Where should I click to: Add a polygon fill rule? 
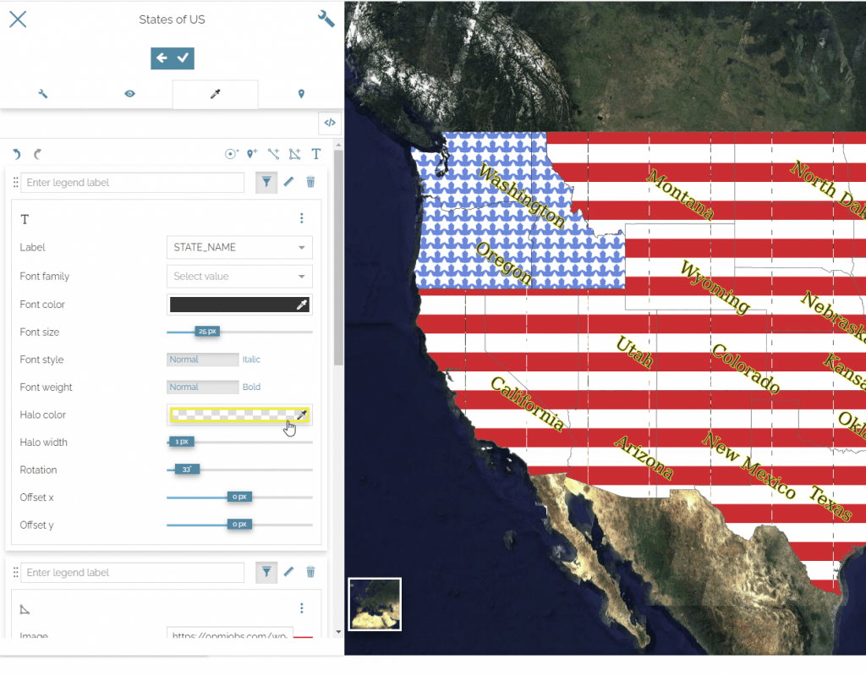tap(295, 154)
